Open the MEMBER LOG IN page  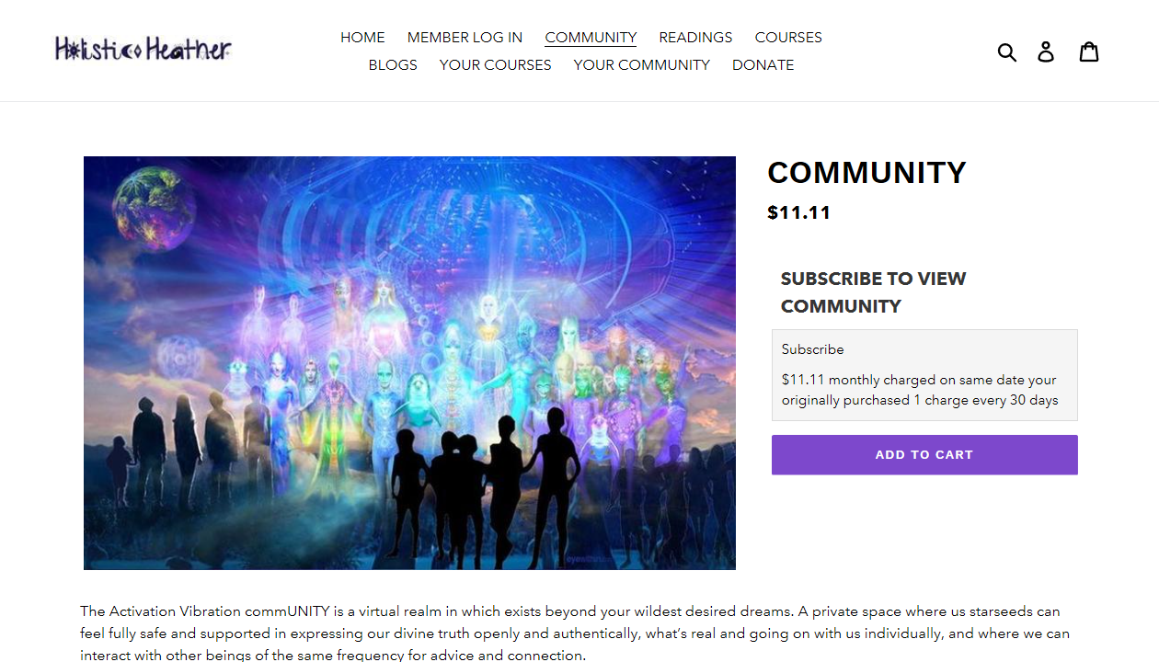[465, 38]
